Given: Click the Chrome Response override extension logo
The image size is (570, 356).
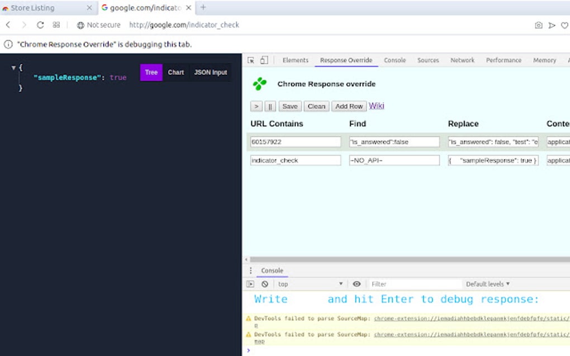Looking at the screenshot, I should (x=261, y=83).
